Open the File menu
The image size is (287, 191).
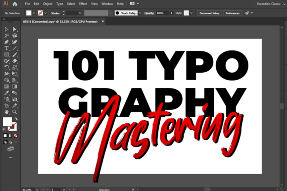click(x=27, y=3)
